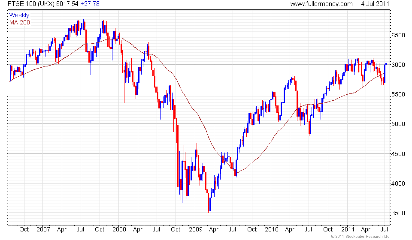Image resolution: width=412 pixels, height=240 pixels.
Task: Click the 2007 year axis label
Action: click(43, 230)
